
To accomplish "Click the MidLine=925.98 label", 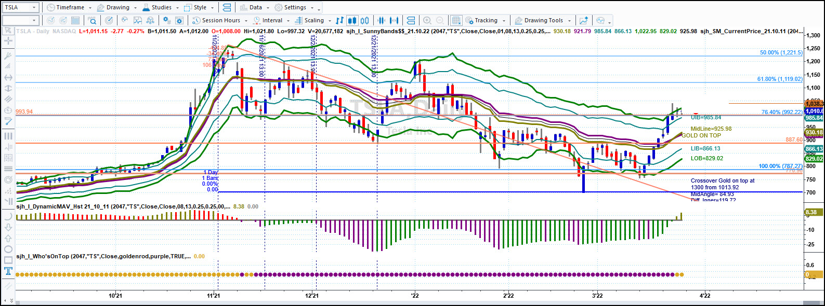I will click(711, 129).
